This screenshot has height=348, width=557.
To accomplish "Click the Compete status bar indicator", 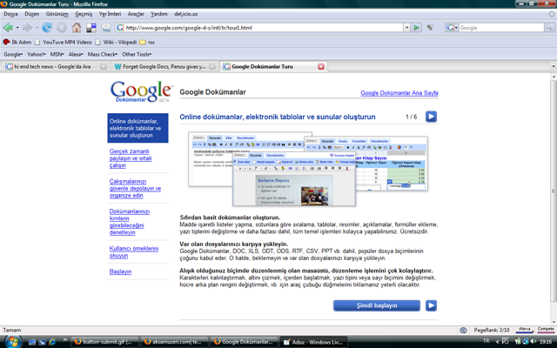I will click(546, 330).
